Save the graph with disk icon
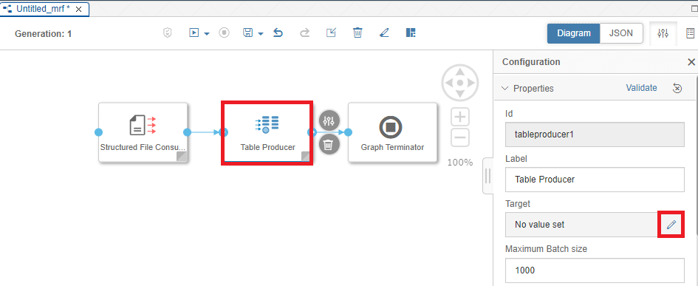Screen dimensions: 698x286 click(x=248, y=33)
